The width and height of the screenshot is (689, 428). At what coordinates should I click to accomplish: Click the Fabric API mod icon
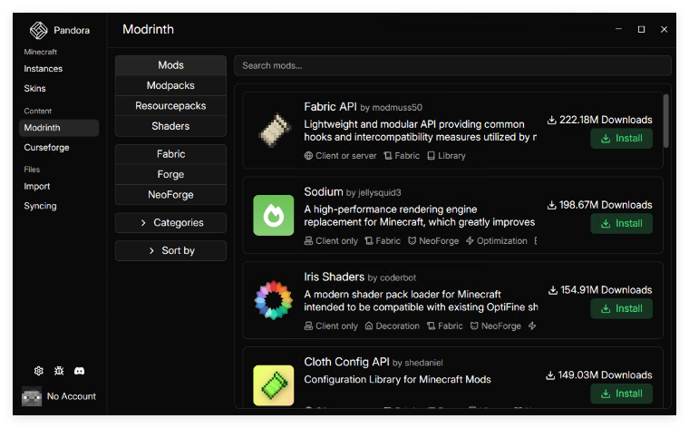point(273,130)
